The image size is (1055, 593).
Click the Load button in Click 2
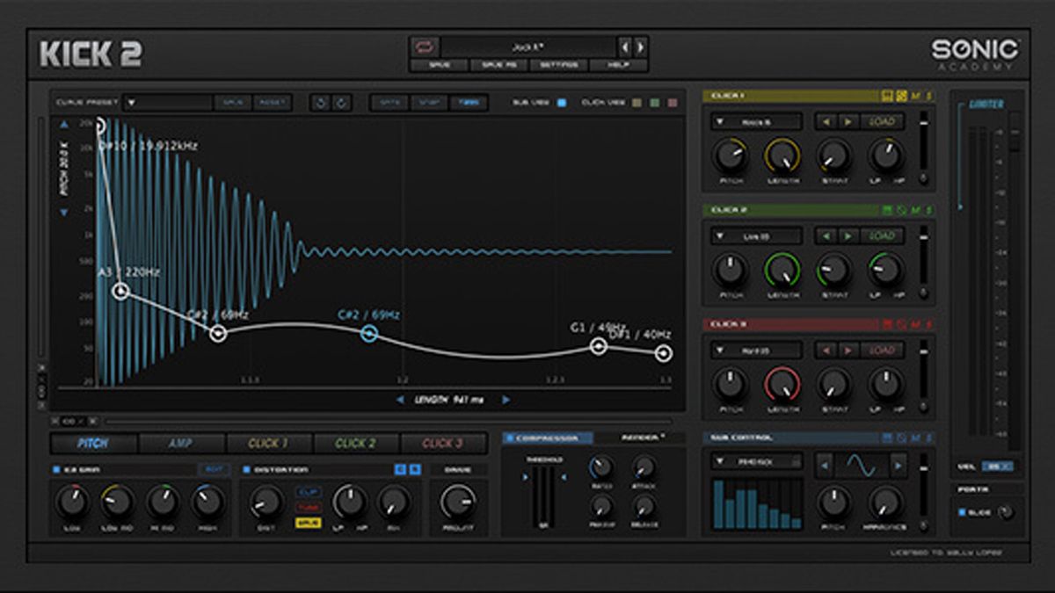tap(882, 235)
